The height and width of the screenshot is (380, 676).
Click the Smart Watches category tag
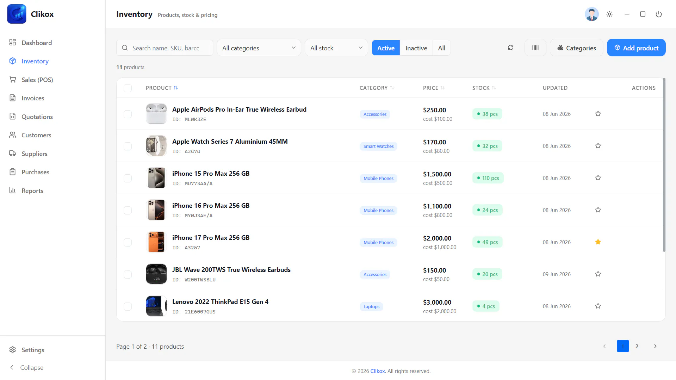point(379,146)
